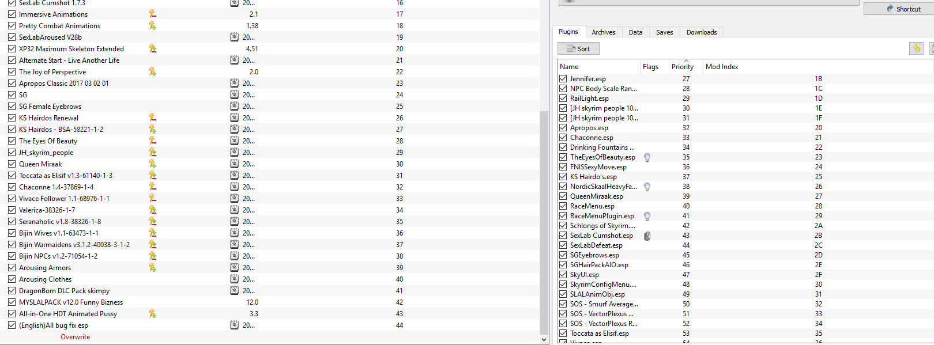
Task: Click conflict flag for Toccata as Elisif mod
Action: click(x=152, y=175)
